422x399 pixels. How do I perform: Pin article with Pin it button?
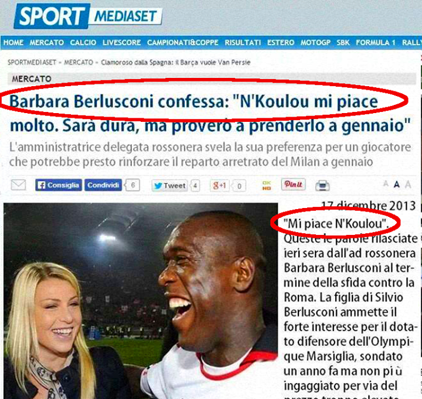pyautogui.click(x=294, y=185)
